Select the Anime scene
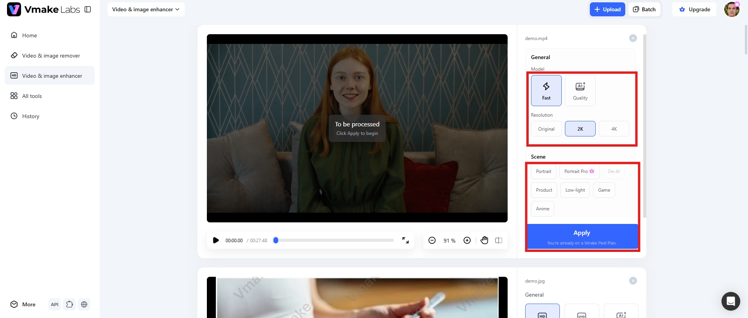This screenshot has width=748, height=318. [543, 209]
